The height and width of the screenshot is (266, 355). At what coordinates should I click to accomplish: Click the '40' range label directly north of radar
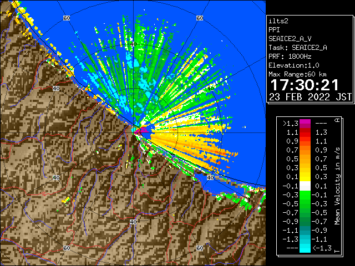[x=133, y=44]
